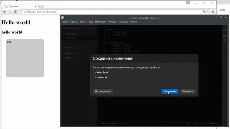Screen dimensions: 230x129
Task: Click the working files gear icon in sidebar
Action: [89, 28]
